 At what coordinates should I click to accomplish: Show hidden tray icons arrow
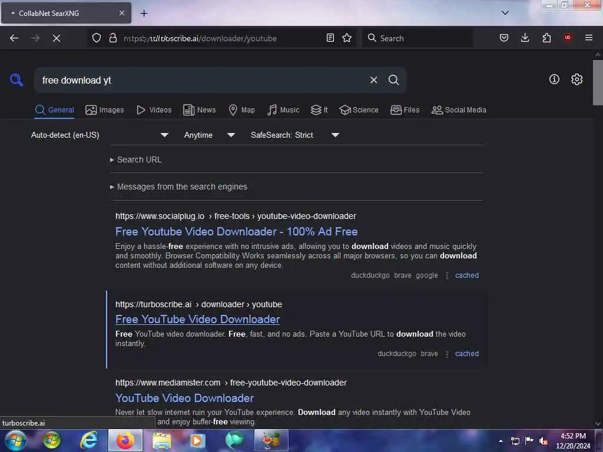[501, 441]
